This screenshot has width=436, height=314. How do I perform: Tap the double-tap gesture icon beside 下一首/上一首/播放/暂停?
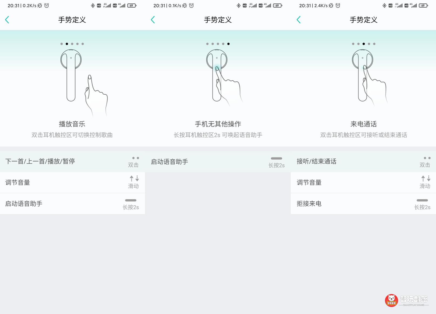pos(135,158)
